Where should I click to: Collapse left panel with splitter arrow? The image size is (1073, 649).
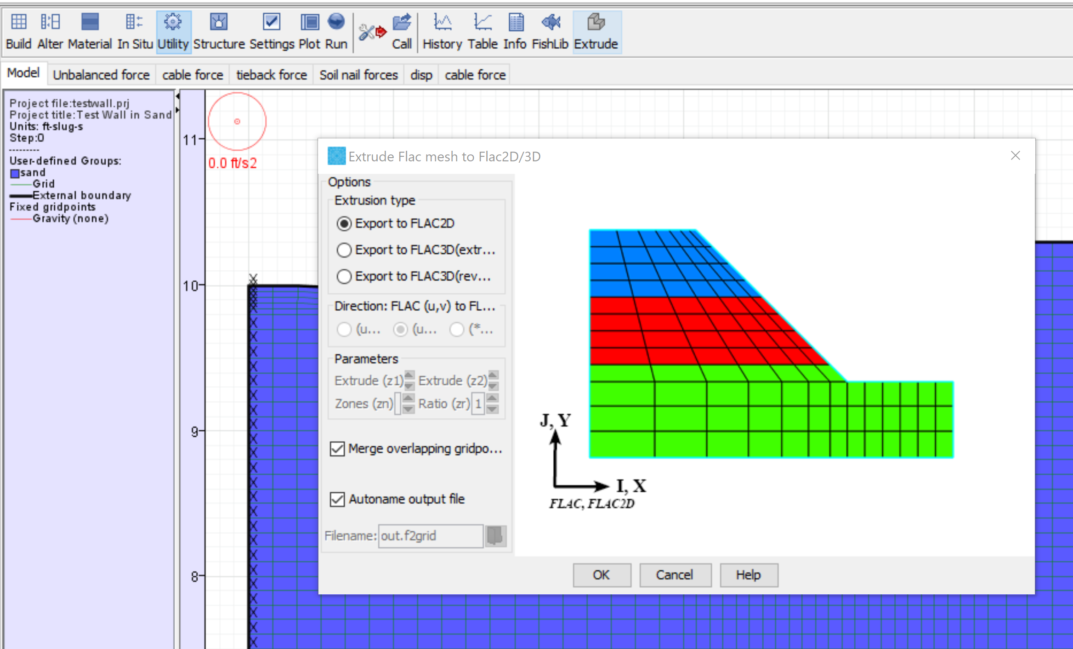[177, 97]
